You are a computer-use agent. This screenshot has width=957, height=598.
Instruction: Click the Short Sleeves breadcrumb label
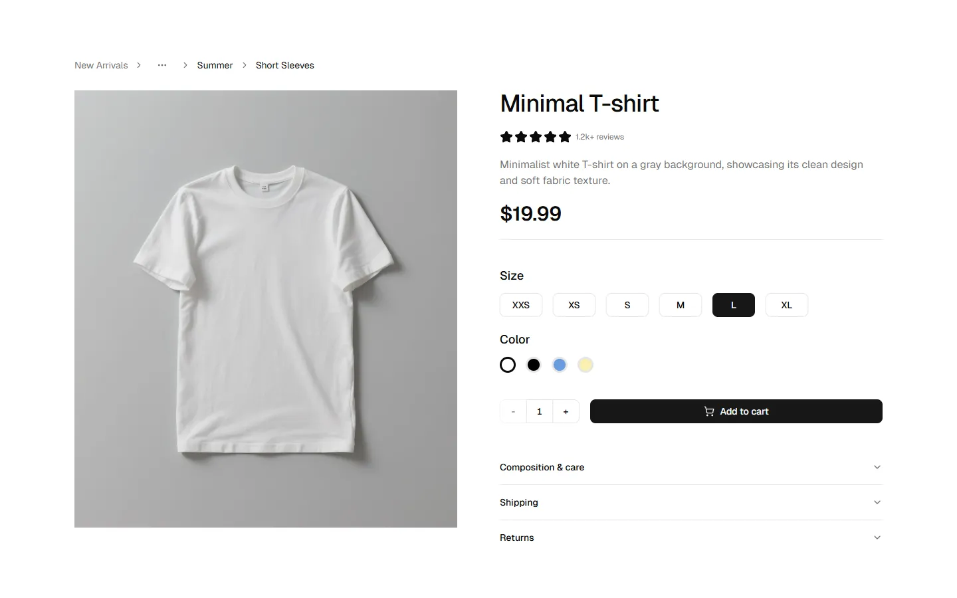point(284,65)
